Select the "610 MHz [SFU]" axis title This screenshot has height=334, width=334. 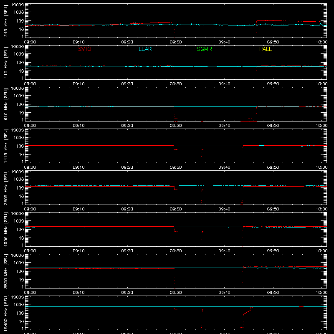click(x=6, y=104)
